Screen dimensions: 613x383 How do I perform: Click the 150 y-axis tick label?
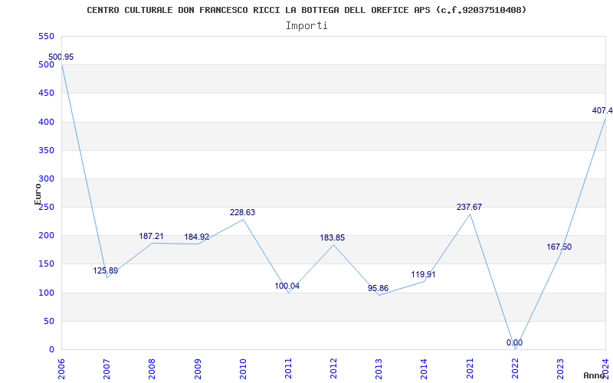[x=46, y=264]
